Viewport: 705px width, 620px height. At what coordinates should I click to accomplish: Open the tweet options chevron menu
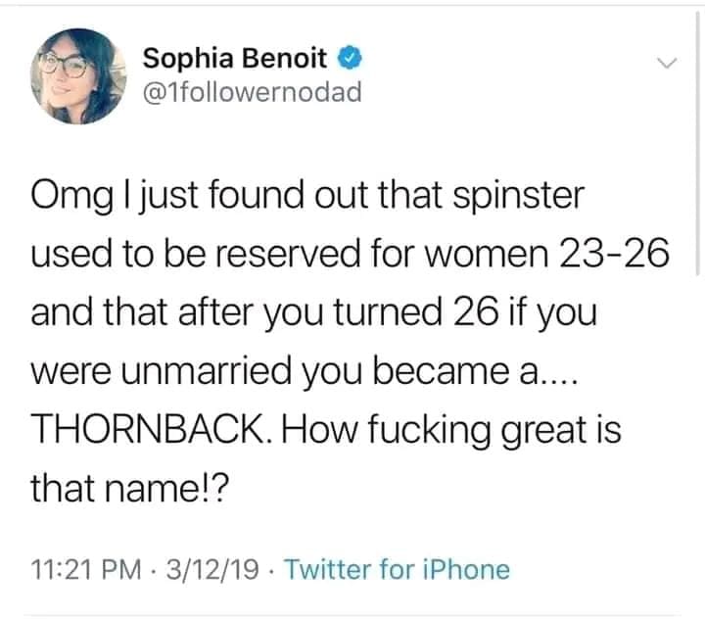click(x=668, y=62)
